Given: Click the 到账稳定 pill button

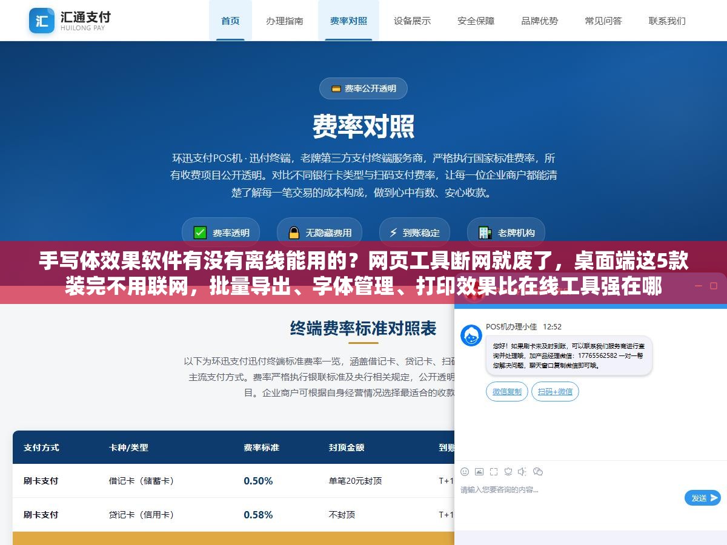Looking at the screenshot, I should click(x=414, y=233).
